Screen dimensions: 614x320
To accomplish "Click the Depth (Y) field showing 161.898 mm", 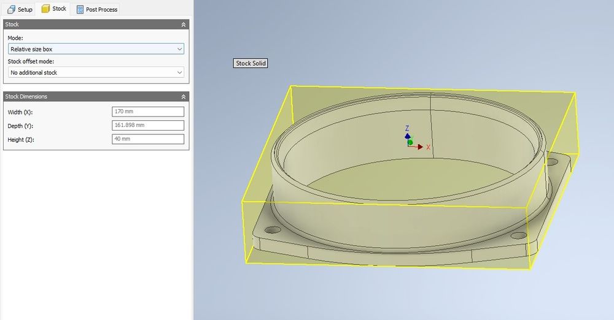I will click(x=148, y=125).
